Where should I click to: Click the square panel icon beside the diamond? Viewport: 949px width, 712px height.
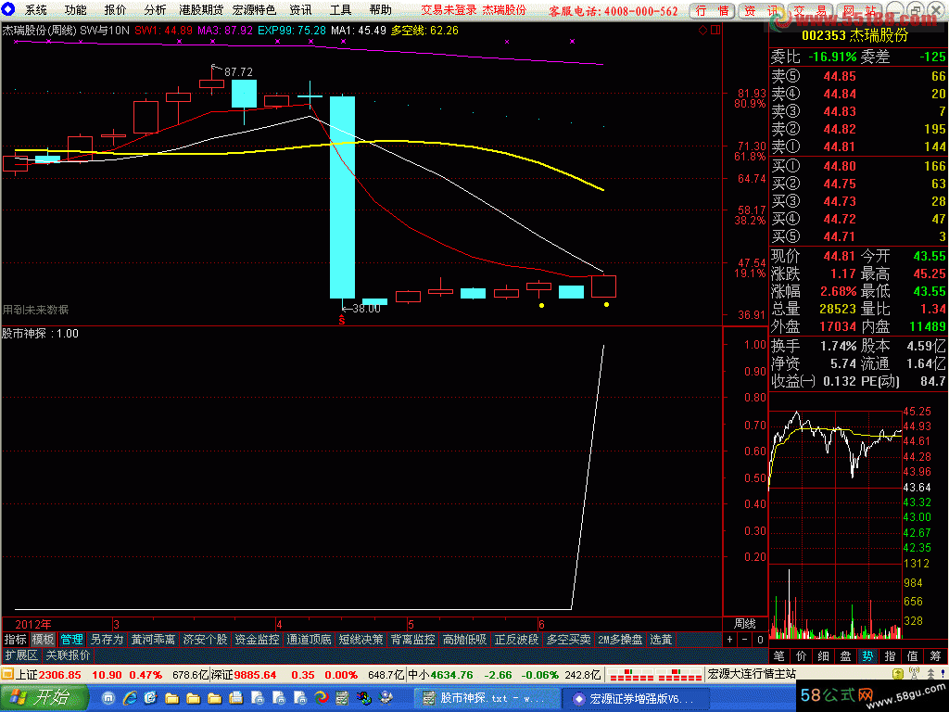tap(714, 31)
